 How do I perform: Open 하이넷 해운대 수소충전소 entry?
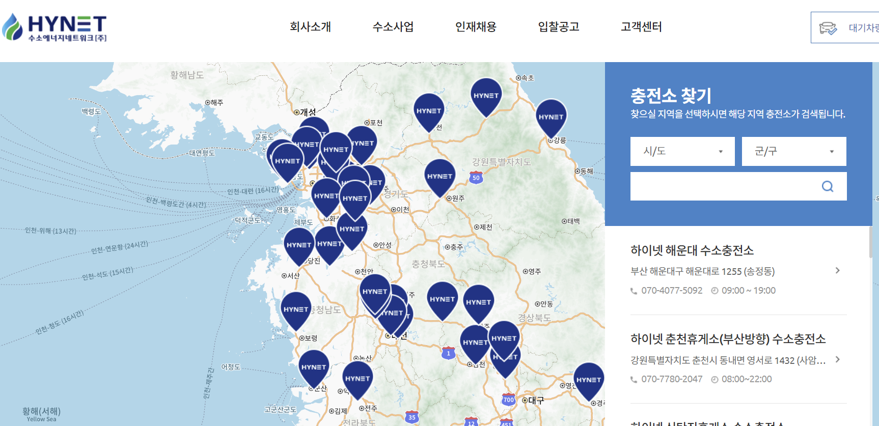692,250
